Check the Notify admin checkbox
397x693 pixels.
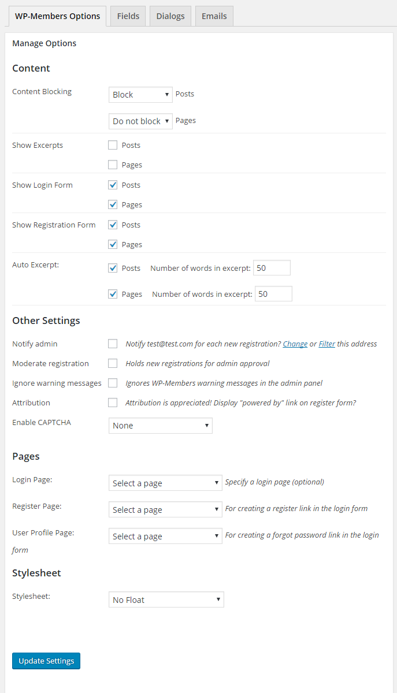(113, 344)
